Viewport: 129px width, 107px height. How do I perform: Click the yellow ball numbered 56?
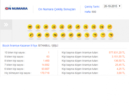click(x=55, y=35)
